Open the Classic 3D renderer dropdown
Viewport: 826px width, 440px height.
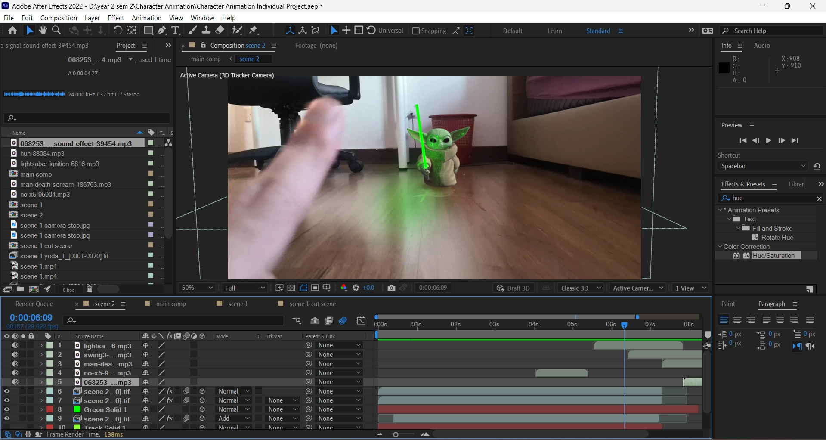pyautogui.click(x=581, y=288)
